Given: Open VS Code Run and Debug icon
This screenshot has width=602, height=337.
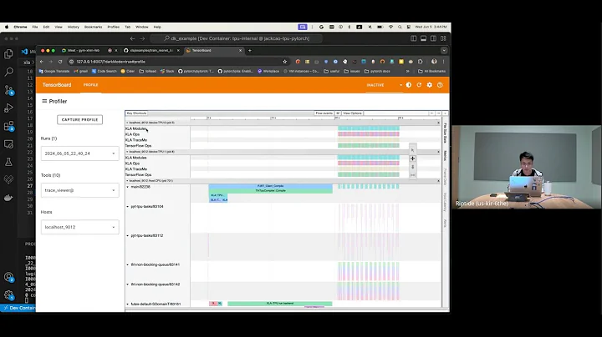Looking at the screenshot, I should 8,108.
